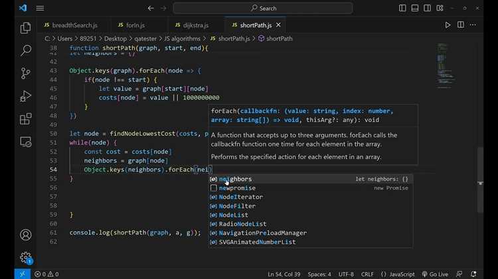This screenshot has height=279, width=498.
Task: Change indentation via Spaces: 4
Action: pos(319,274)
